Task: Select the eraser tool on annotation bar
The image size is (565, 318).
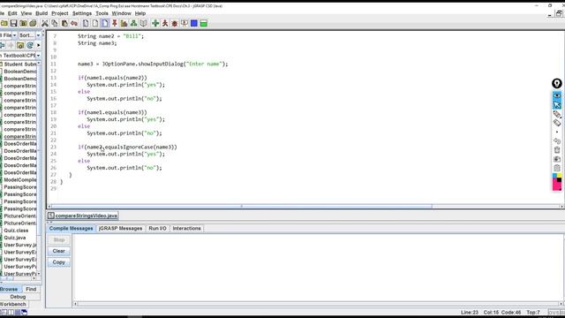Action: (557, 123)
